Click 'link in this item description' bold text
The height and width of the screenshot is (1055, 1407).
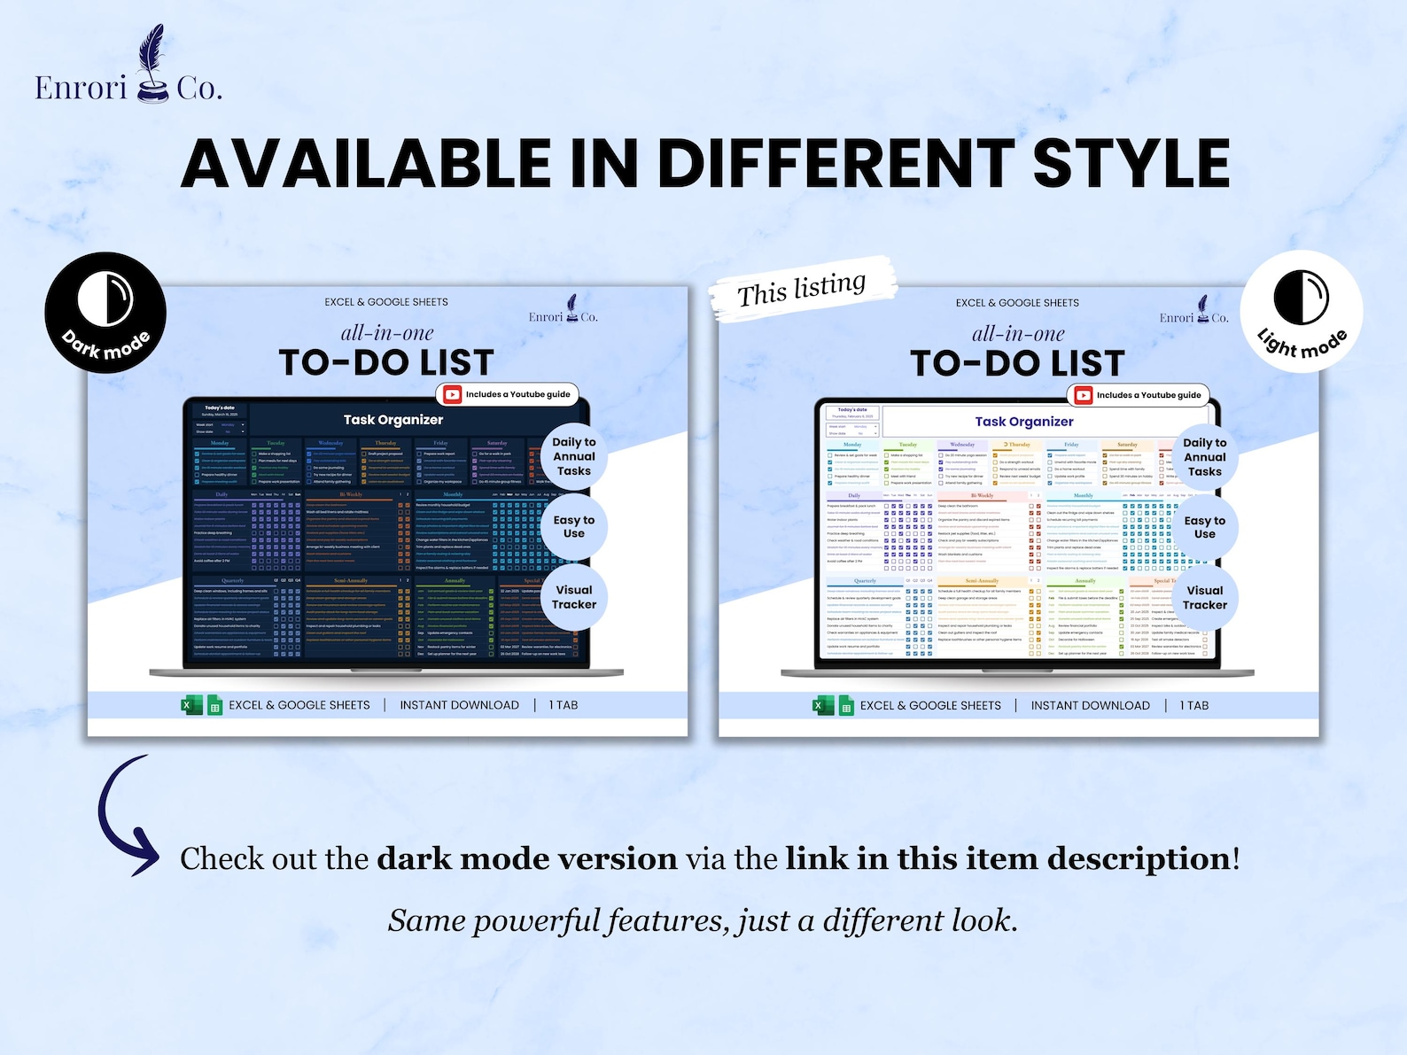1008,858
